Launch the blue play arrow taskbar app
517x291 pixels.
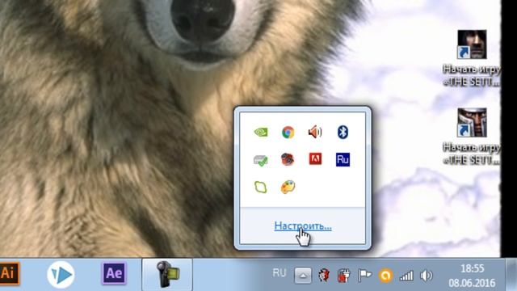(61, 275)
